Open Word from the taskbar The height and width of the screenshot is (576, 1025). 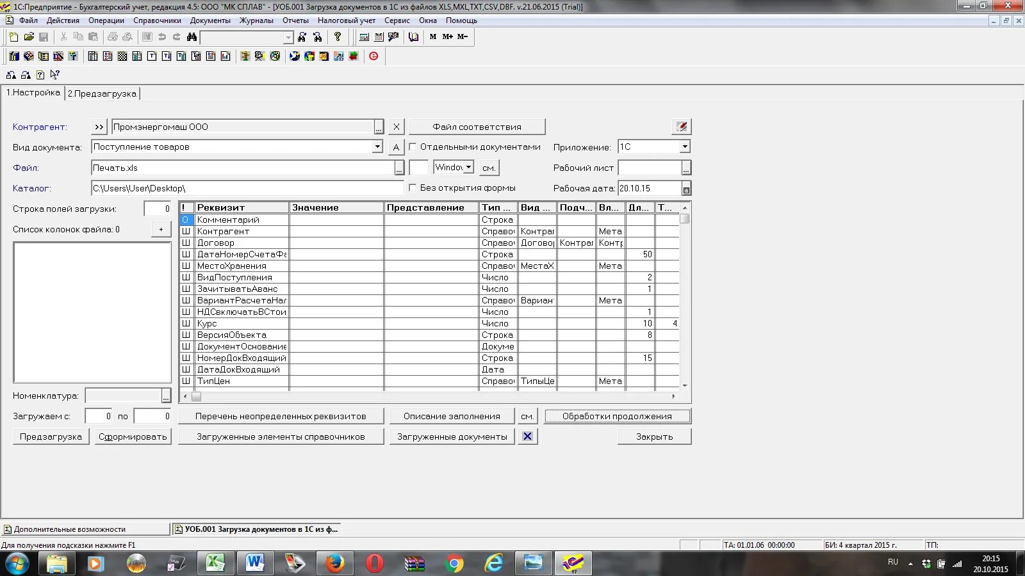[255, 563]
